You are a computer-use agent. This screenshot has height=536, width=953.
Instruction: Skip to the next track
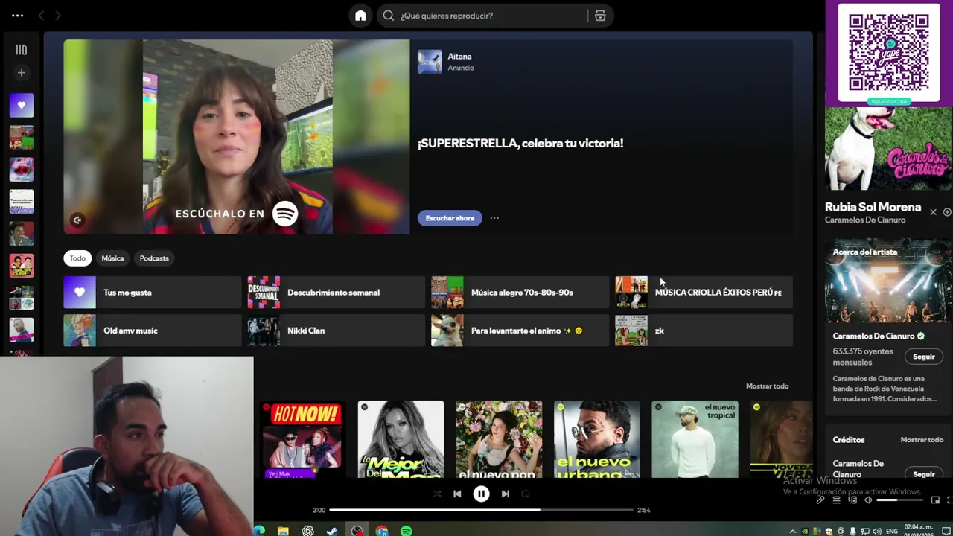coord(506,494)
